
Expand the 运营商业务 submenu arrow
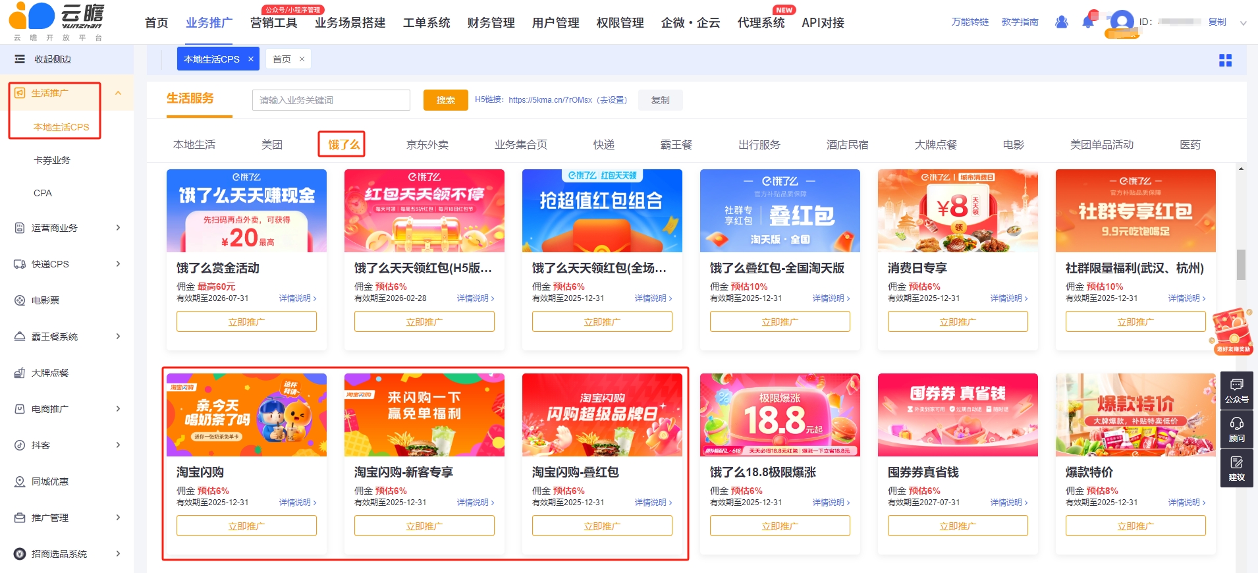click(119, 228)
